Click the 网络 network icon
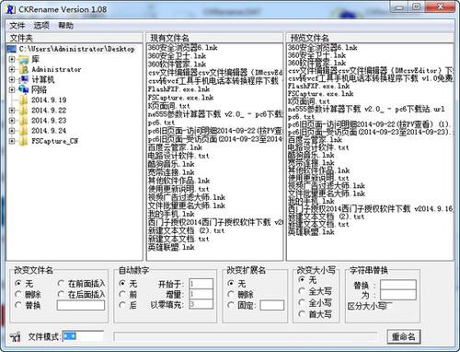The height and width of the screenshot is (352, 460). 24,89
